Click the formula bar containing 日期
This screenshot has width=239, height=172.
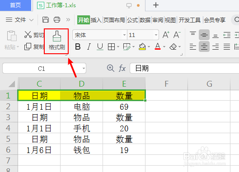(x=184, y=68)
